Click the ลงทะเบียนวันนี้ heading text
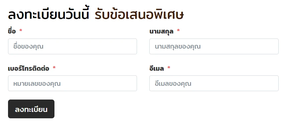This screenshot has width=287, height=125. [48, 15]
